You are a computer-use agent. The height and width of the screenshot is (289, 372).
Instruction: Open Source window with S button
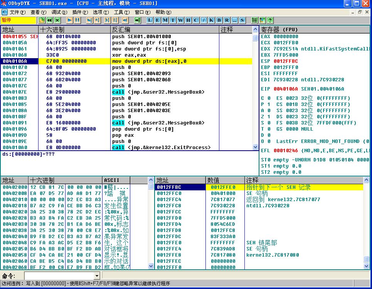(x=242, y=20)
